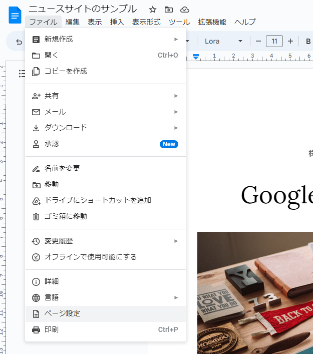Open the Lora font dropdown
The image size is (313, 354).
click(223, 42)
